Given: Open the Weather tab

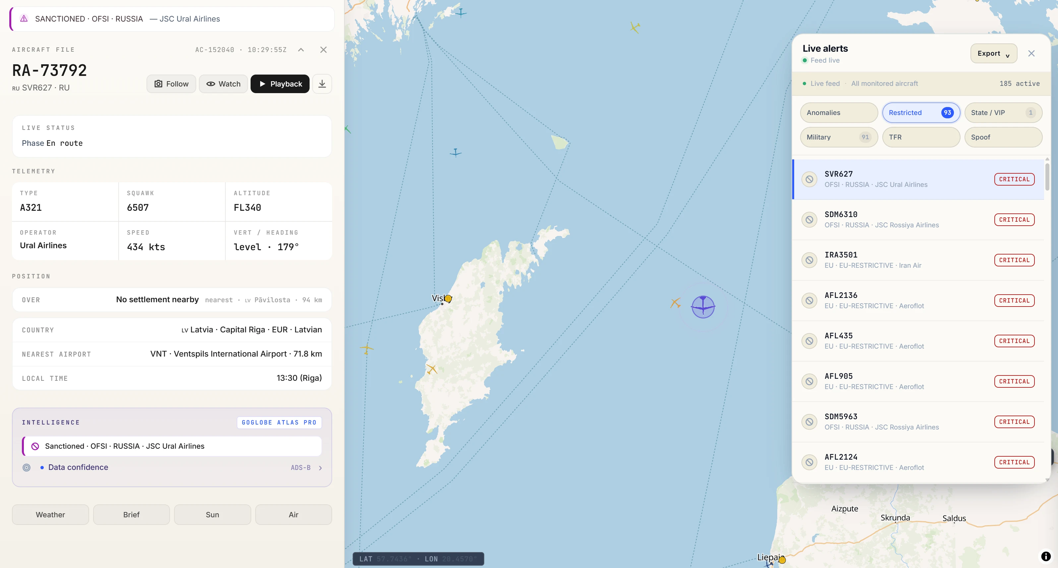Looking at the screenshot, I should pos(50,515).
